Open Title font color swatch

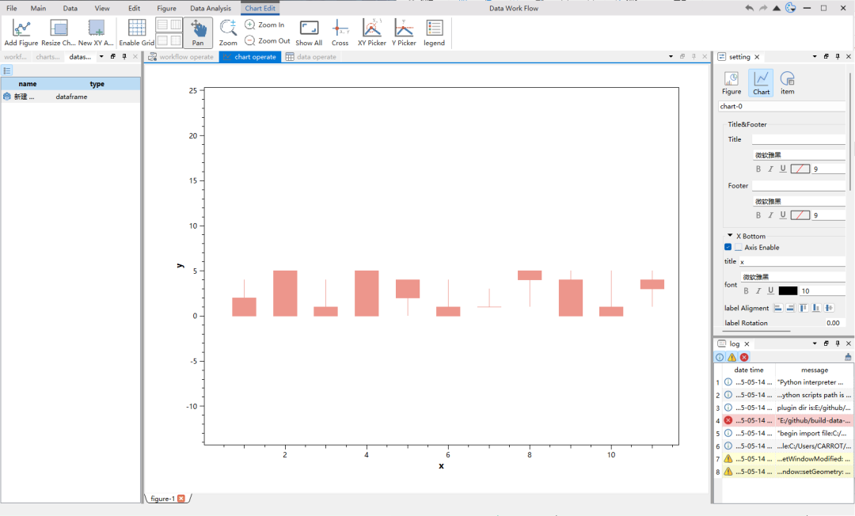pyautogui.click(x=800, y=169)
